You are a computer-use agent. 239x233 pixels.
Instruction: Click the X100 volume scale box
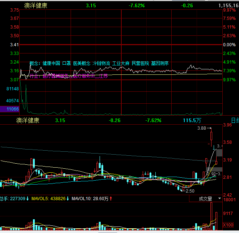pyautogui.click(x=228, y=225)
